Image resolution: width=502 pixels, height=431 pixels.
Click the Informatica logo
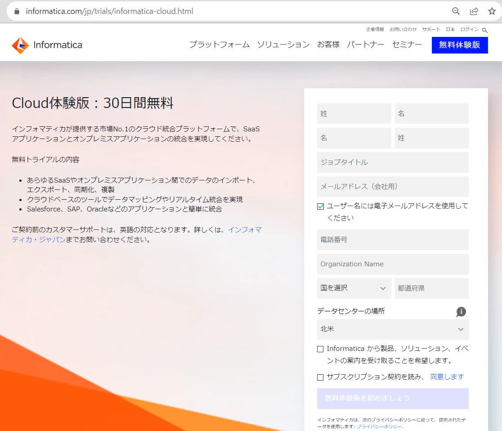click(x=47, y=45)
